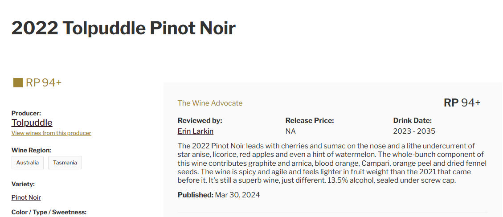
Task: Click the Variety field label
Action: [x=23, y=184]
